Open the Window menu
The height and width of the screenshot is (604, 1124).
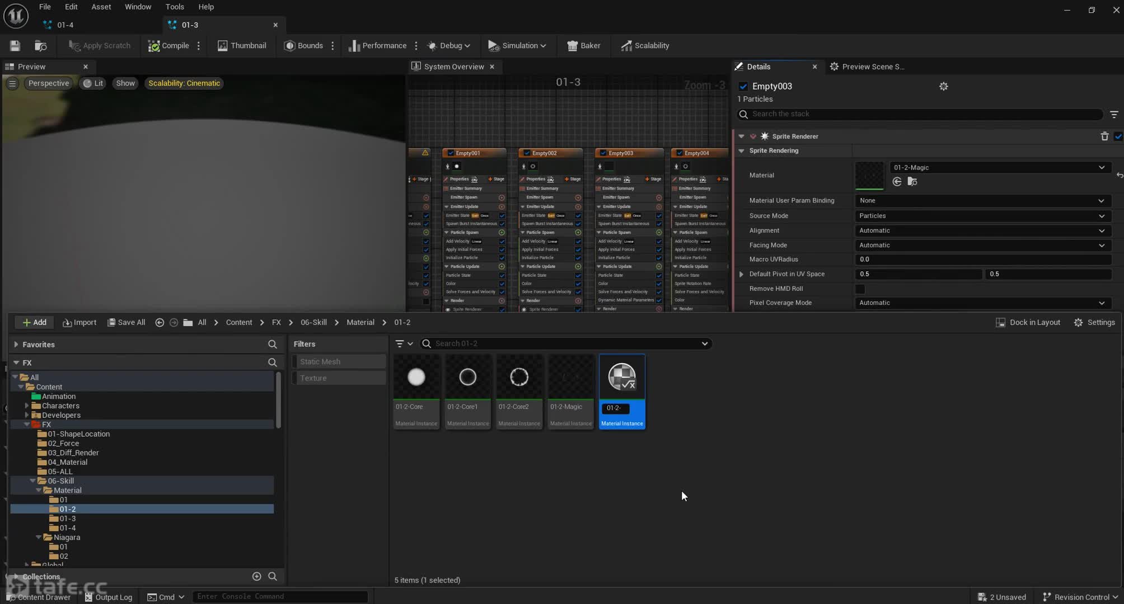(138, 7)
